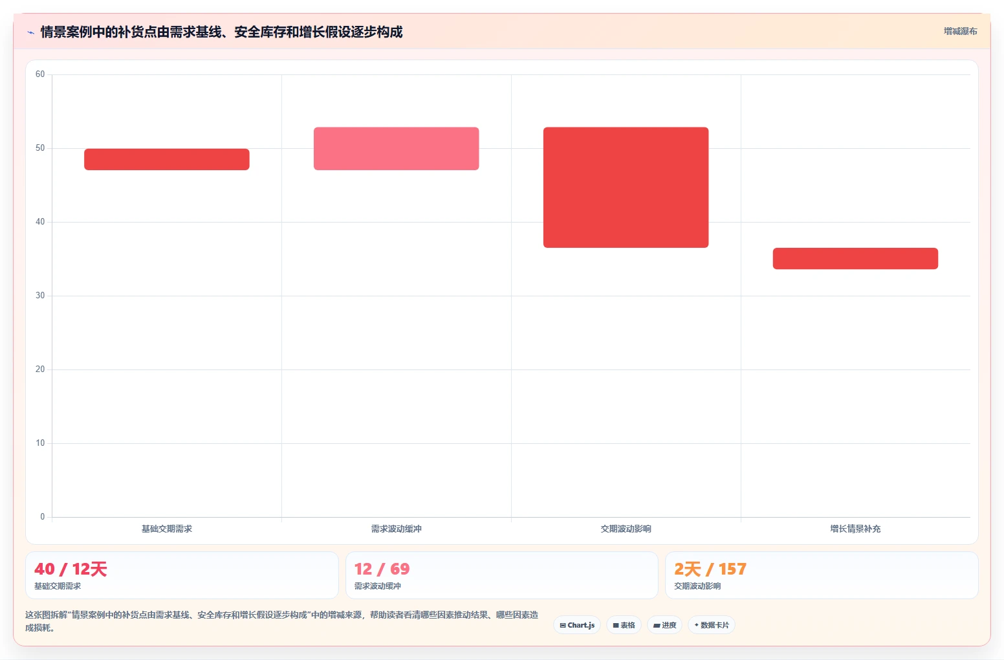Click the y-axis value 30
The width and height of the screenshot is (1004, 660).
(40, 296)
